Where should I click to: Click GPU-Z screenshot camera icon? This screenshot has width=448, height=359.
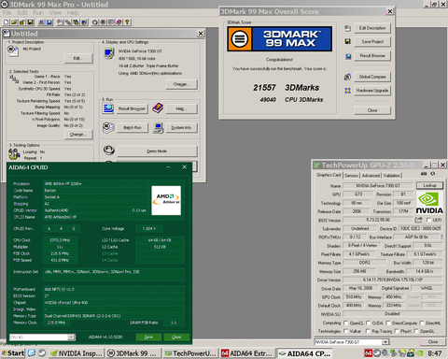click(x=424, y=174)
